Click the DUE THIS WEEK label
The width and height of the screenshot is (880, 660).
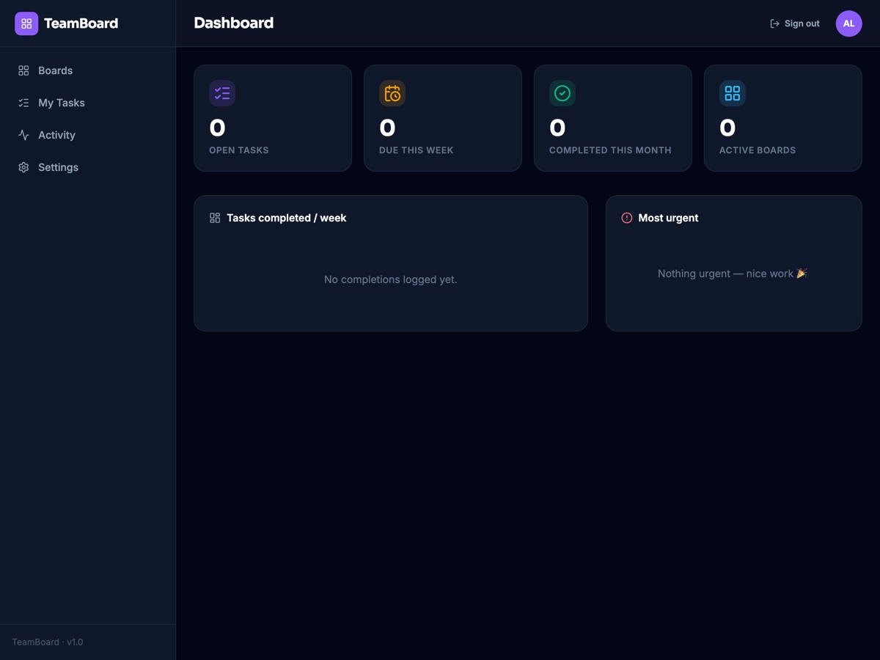coord(416,150)
